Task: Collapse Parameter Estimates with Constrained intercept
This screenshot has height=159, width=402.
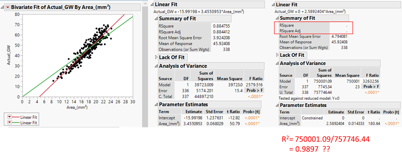Action: pos(277,105)
